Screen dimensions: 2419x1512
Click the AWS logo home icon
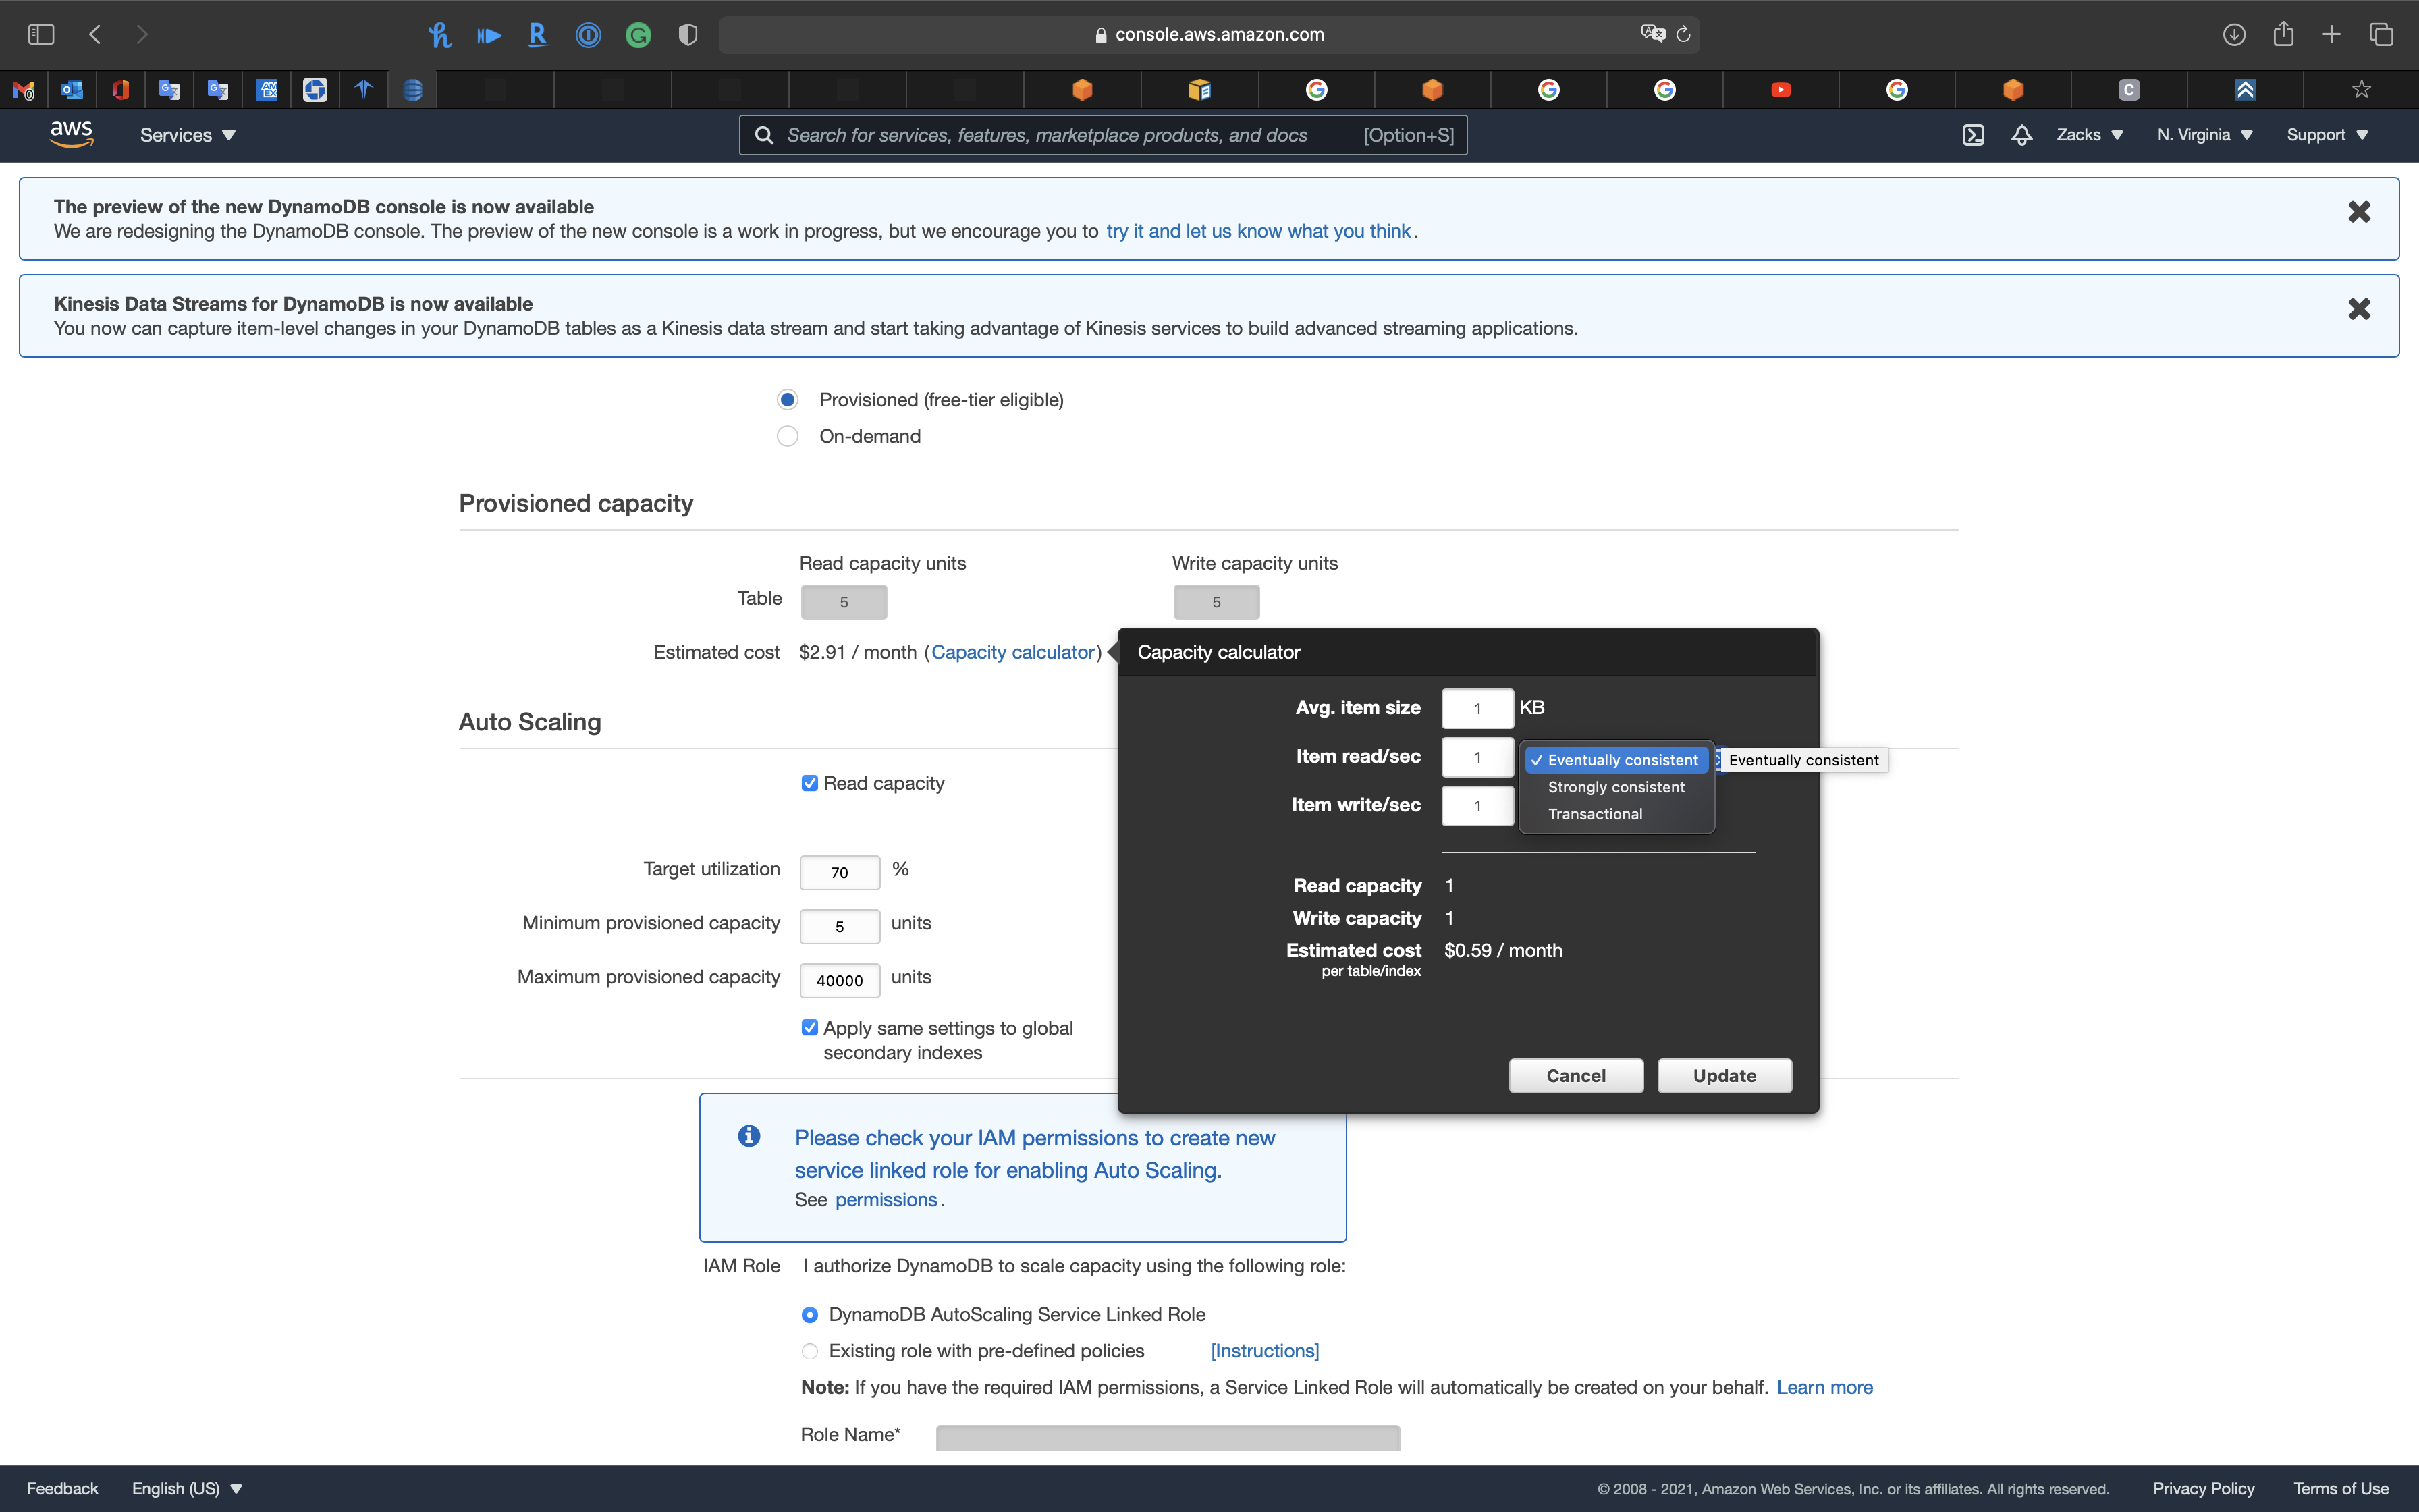(71, 134)
